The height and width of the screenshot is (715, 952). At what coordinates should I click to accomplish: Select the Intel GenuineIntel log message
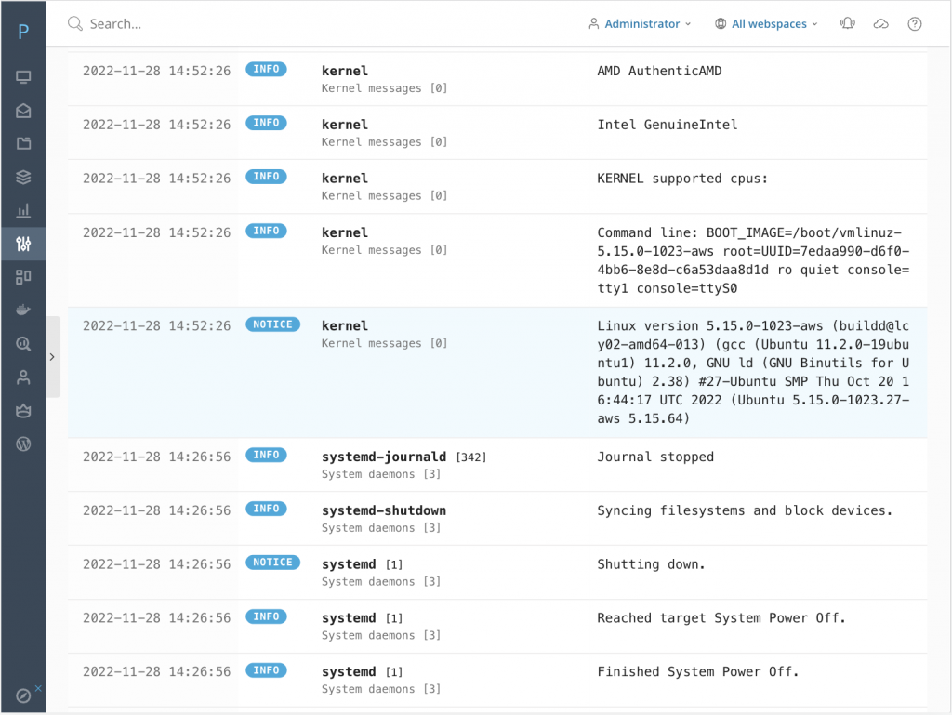(667, 125)
